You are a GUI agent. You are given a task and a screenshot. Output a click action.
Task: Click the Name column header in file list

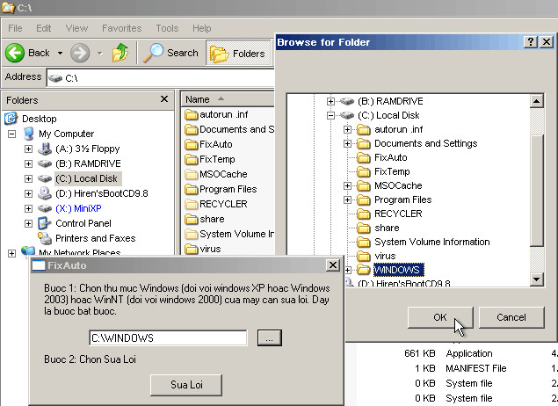tap(228, 99)
